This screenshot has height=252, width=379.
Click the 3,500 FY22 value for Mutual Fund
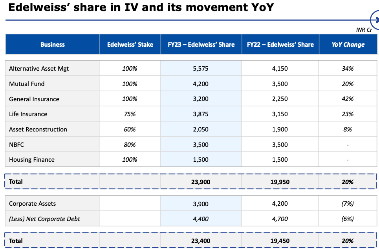point(280,84)
